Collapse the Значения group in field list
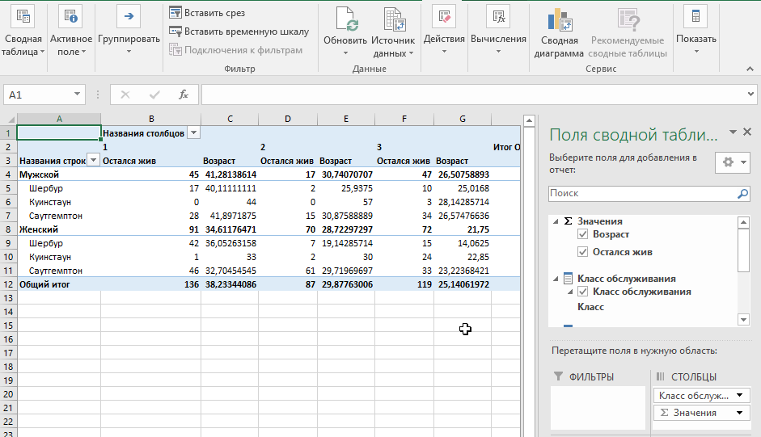761x437 pixels. point(556,221)
